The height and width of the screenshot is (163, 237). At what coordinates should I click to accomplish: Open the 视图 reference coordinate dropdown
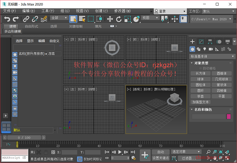150,18
